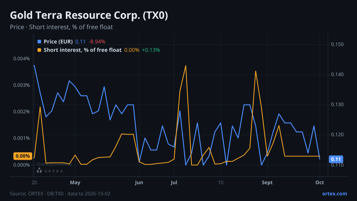Screen dimensions: 357x201
Task: Click the 10 date label on the x-axis
Action: 220,183
